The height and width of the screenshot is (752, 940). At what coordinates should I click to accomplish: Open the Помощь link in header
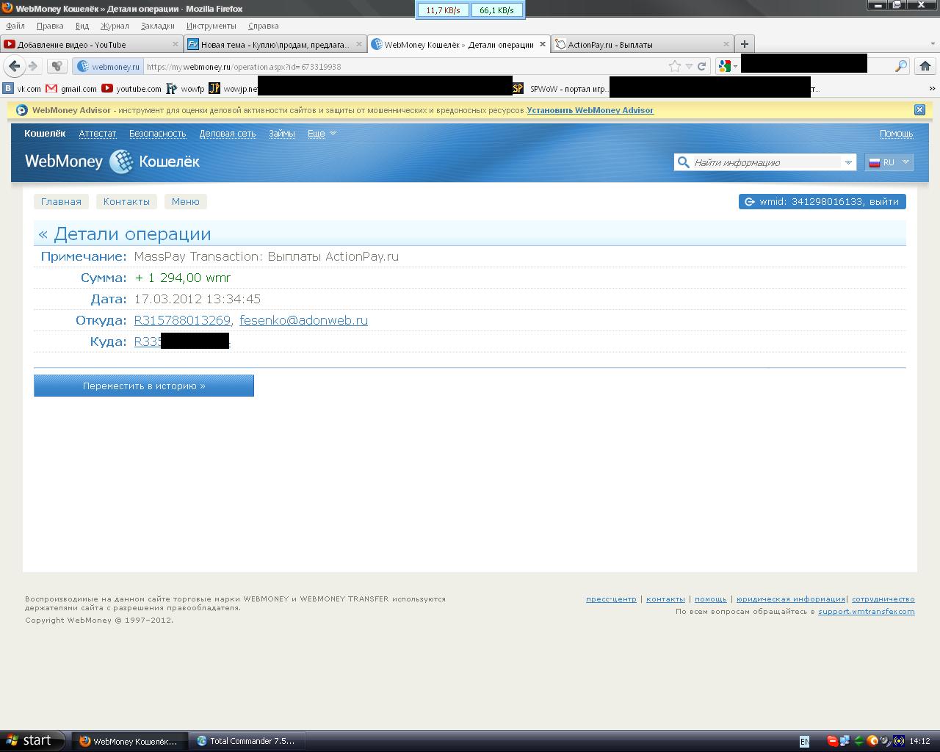pos(896,133)
